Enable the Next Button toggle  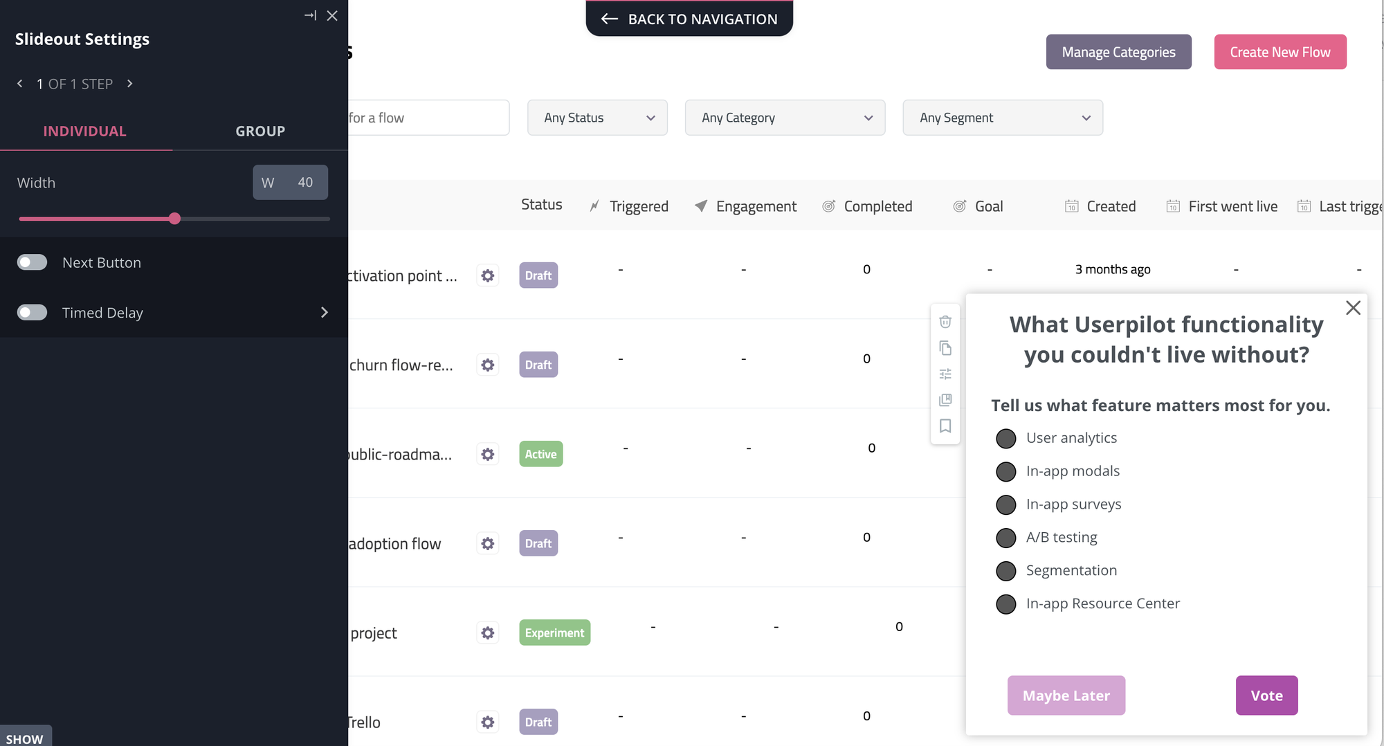point(32,262)
